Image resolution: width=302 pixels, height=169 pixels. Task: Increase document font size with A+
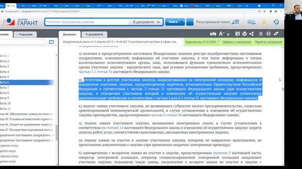tap(221, 34)
